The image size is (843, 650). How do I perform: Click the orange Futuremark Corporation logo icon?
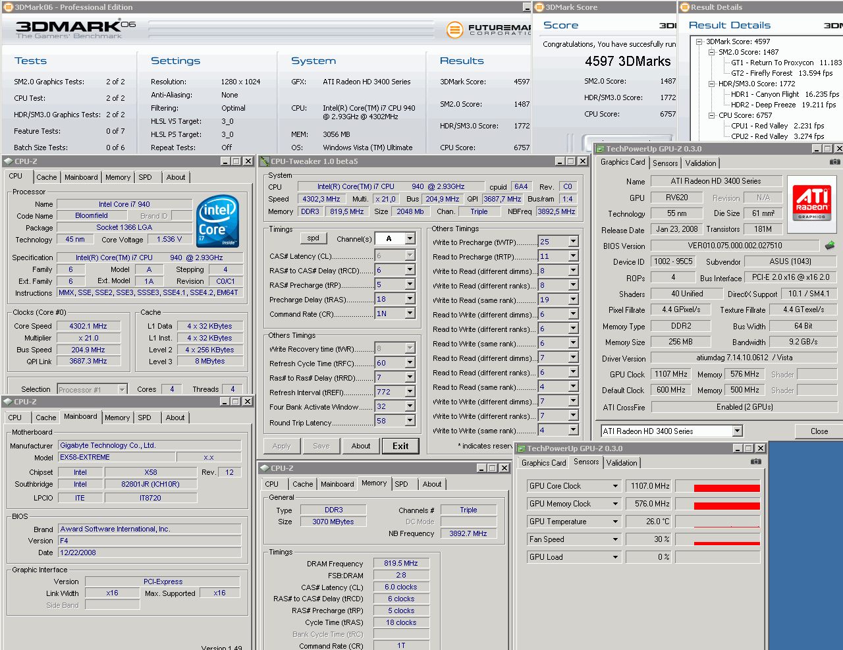[x=454, y=30]
